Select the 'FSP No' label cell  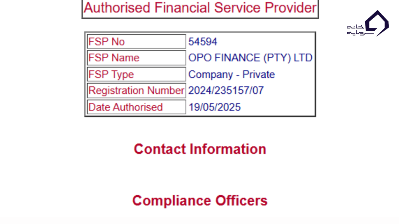[x=136, y=42]
